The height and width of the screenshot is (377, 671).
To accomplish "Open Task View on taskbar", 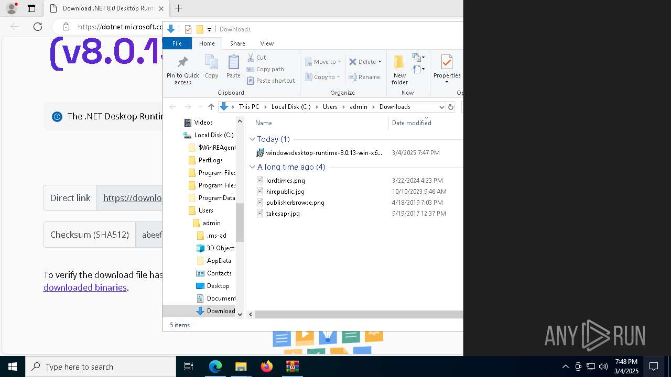I will coord(189,367).
